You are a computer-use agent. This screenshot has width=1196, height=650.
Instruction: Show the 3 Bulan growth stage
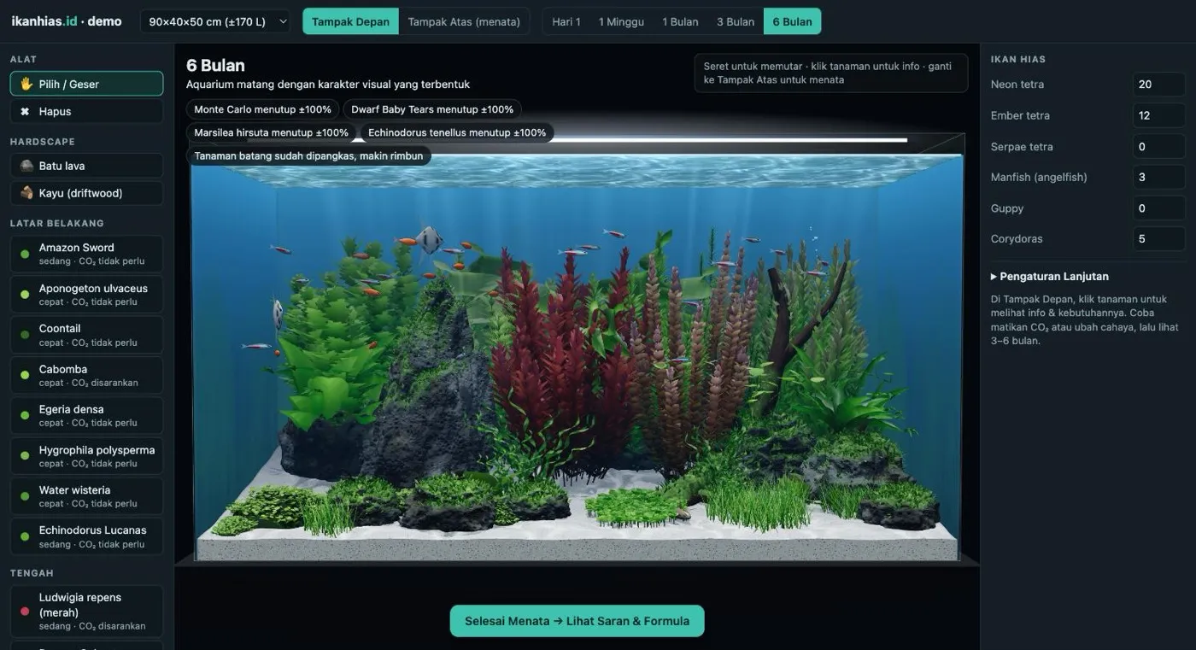click(736, 21)
